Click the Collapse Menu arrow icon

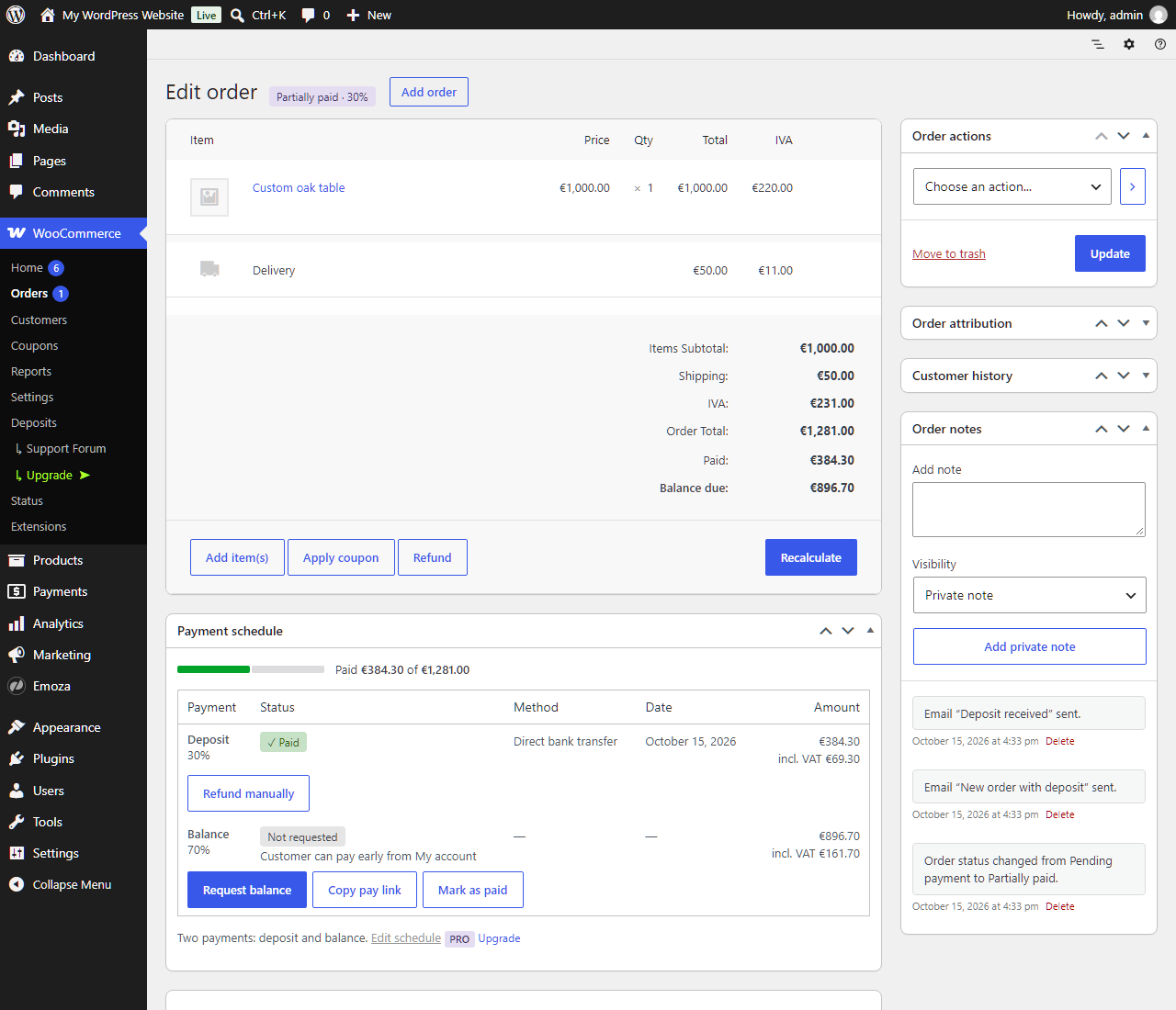pos(17,884)
